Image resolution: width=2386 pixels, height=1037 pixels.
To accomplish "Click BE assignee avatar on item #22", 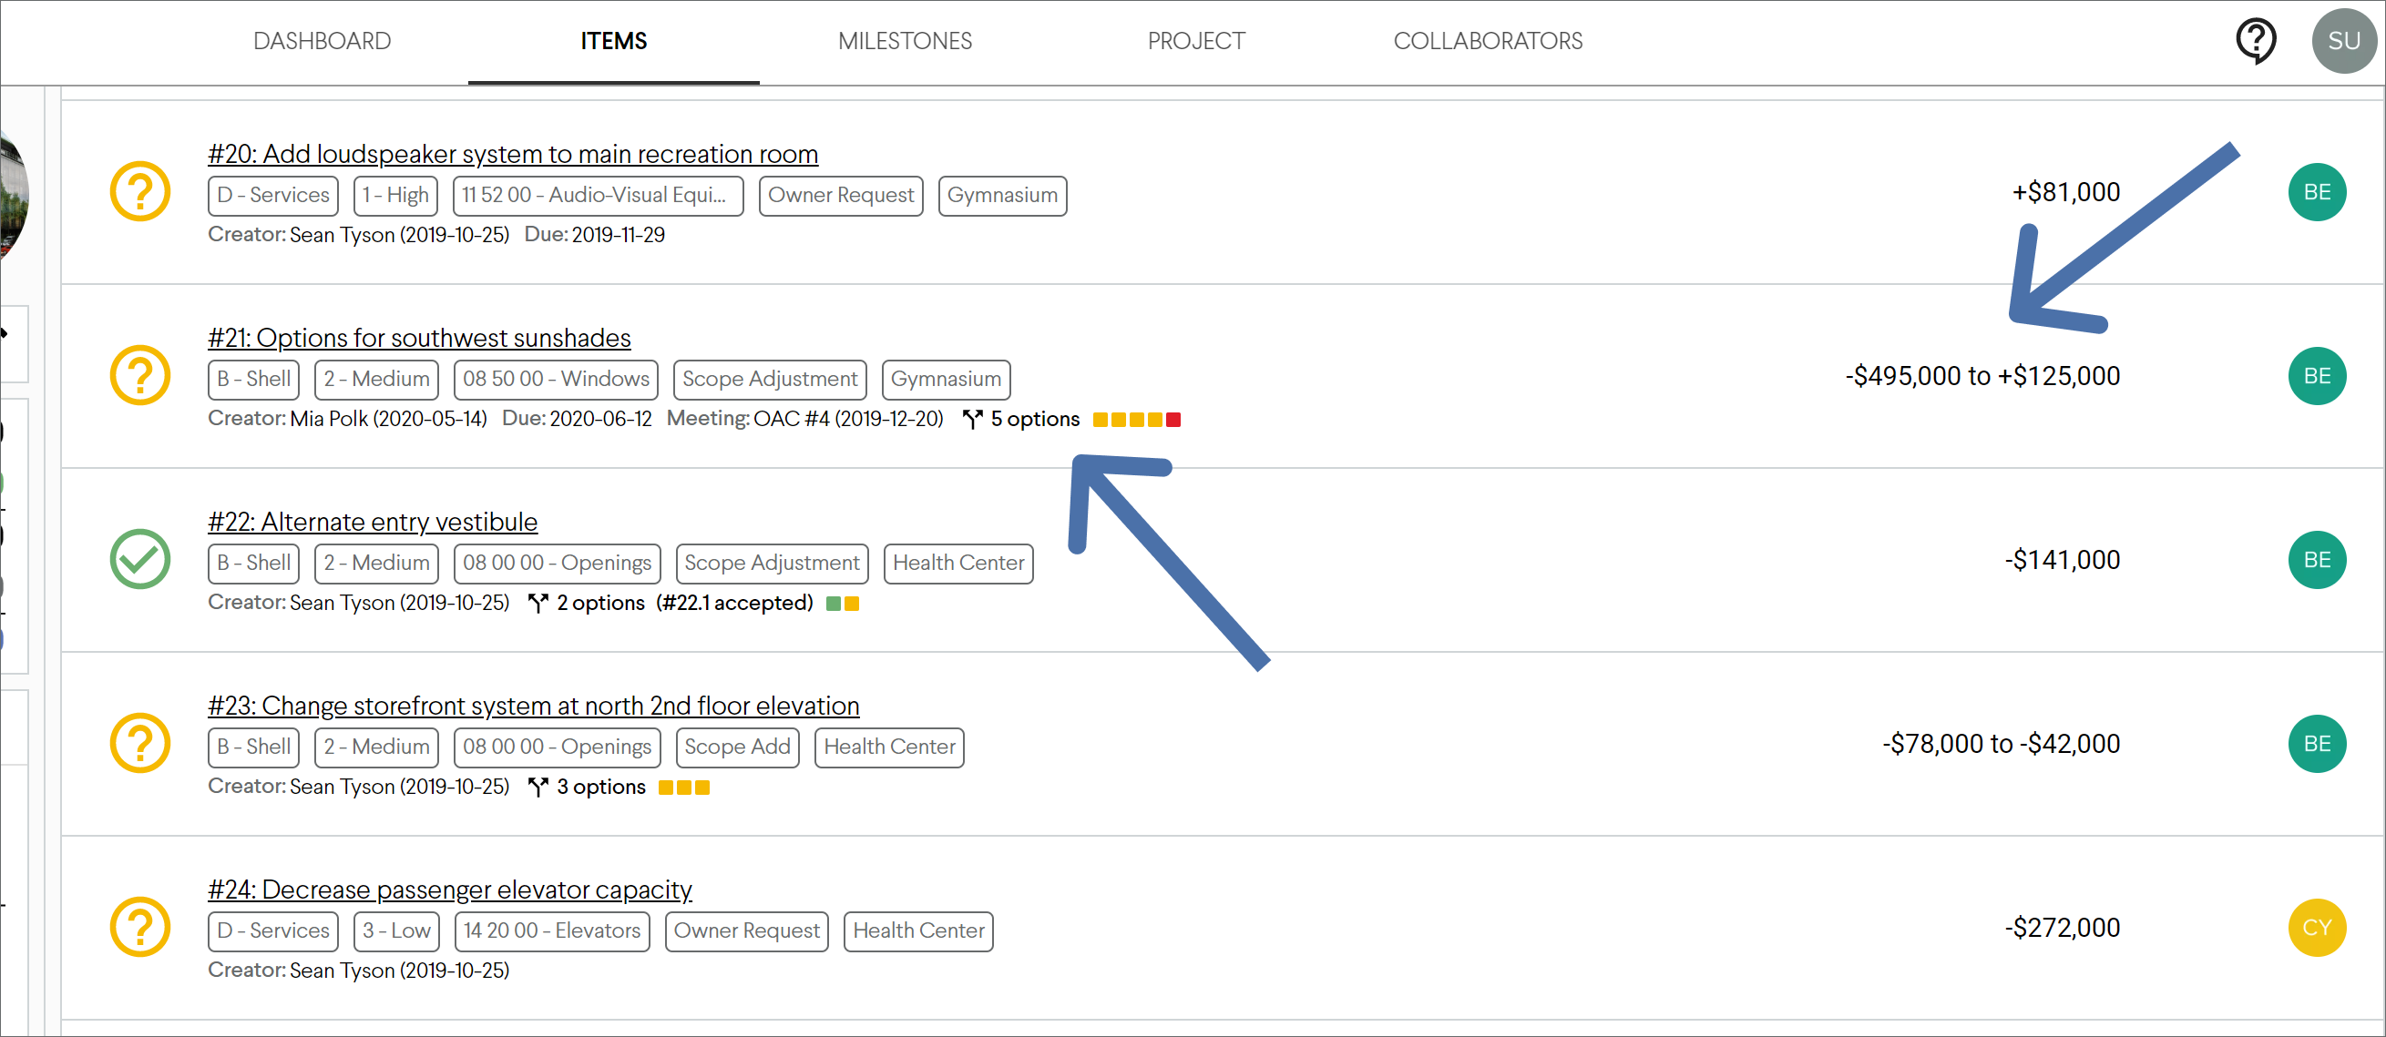I will (x=2317, y=559).
